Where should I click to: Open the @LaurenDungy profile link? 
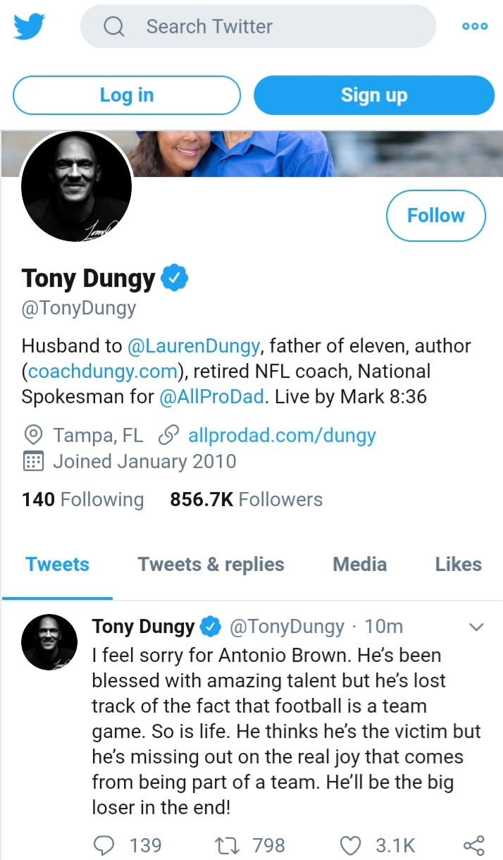coord(195,346)
